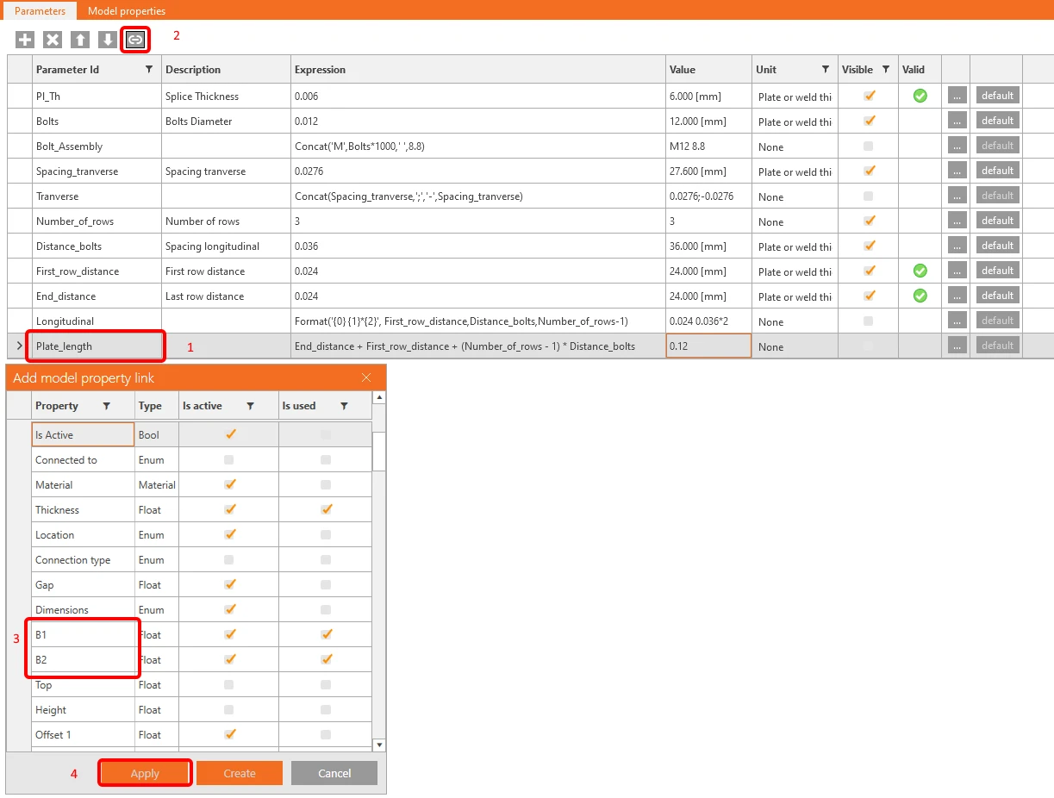The width and height of the screenshot is (1054, 798).
Task: Click the Longitudinal expression Format cell
Action: (478, 321)
